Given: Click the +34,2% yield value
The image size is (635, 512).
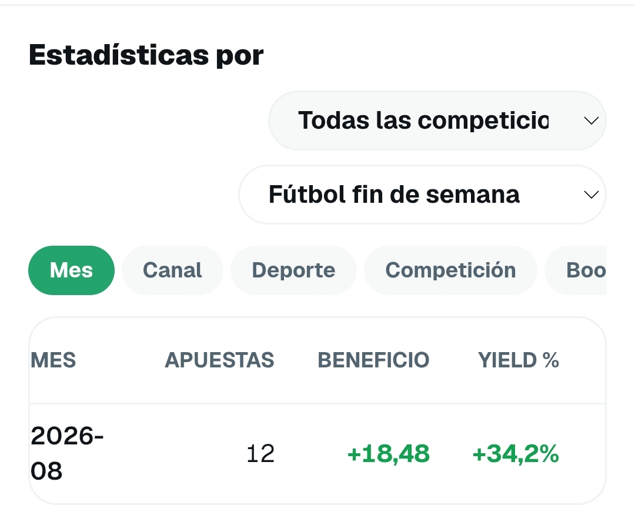Looking at the screenshot, I should click(516, 454).
